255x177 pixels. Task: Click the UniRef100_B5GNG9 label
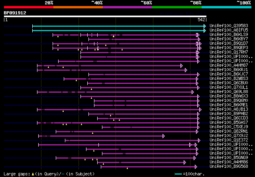click(x=229, y=158)
